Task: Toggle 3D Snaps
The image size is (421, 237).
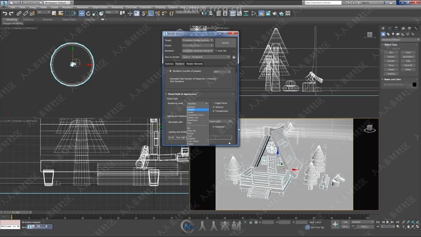Action: pos(144,13)
